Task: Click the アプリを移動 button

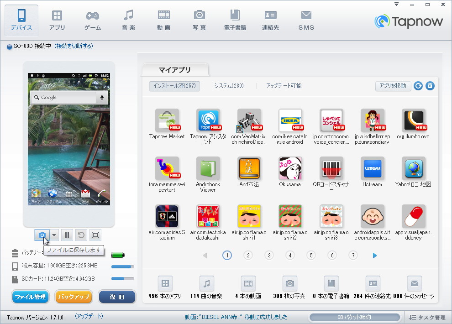Action: 393,86
